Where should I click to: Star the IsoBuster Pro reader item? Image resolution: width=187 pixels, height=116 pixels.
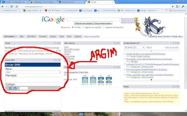pos(125,64)
